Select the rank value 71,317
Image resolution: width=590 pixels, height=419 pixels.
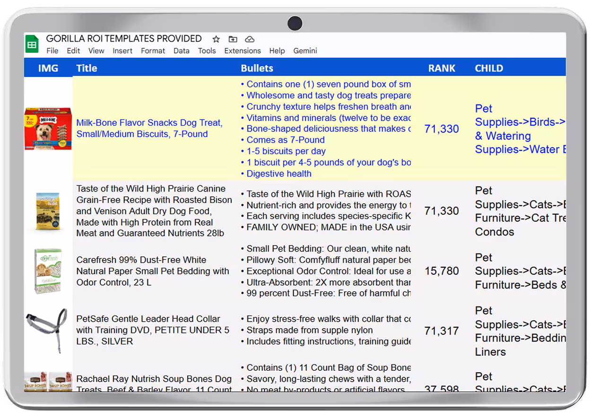coord(442,331)
